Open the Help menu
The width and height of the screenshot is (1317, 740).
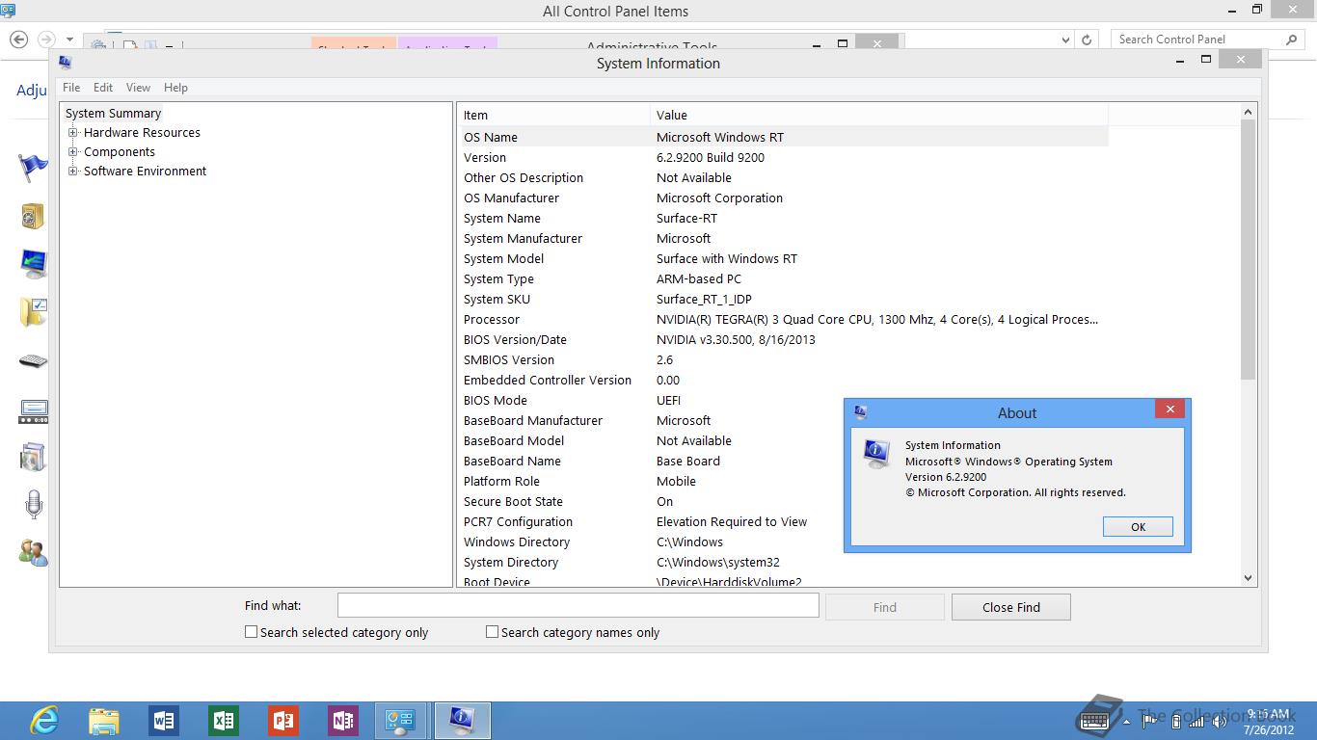tap(175, 87)
